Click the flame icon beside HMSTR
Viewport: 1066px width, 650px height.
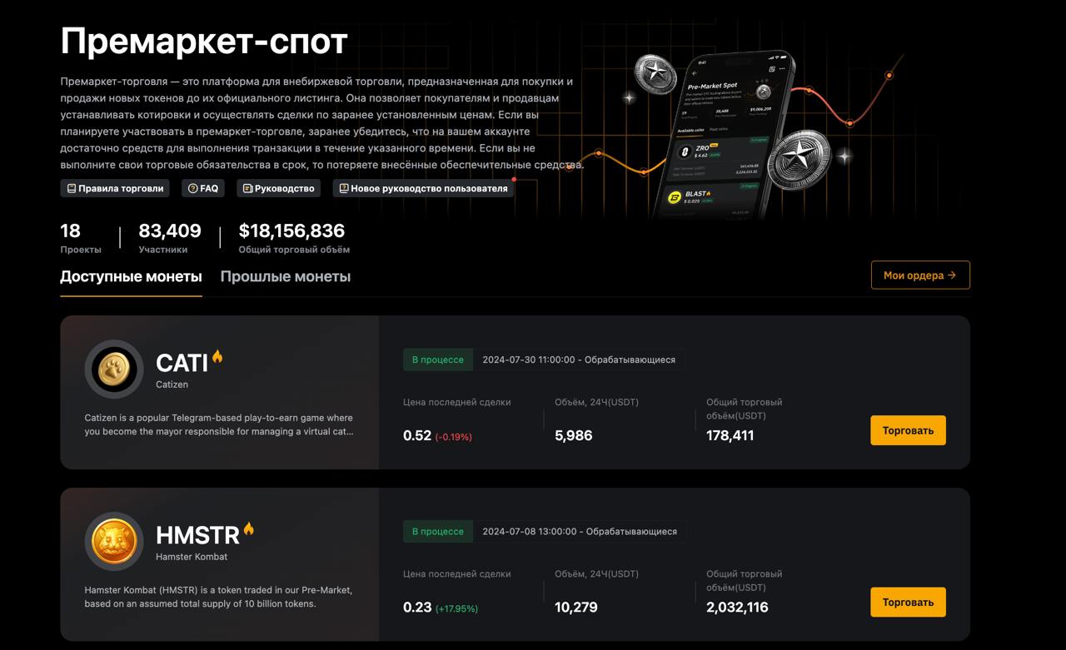coord(248,528)
